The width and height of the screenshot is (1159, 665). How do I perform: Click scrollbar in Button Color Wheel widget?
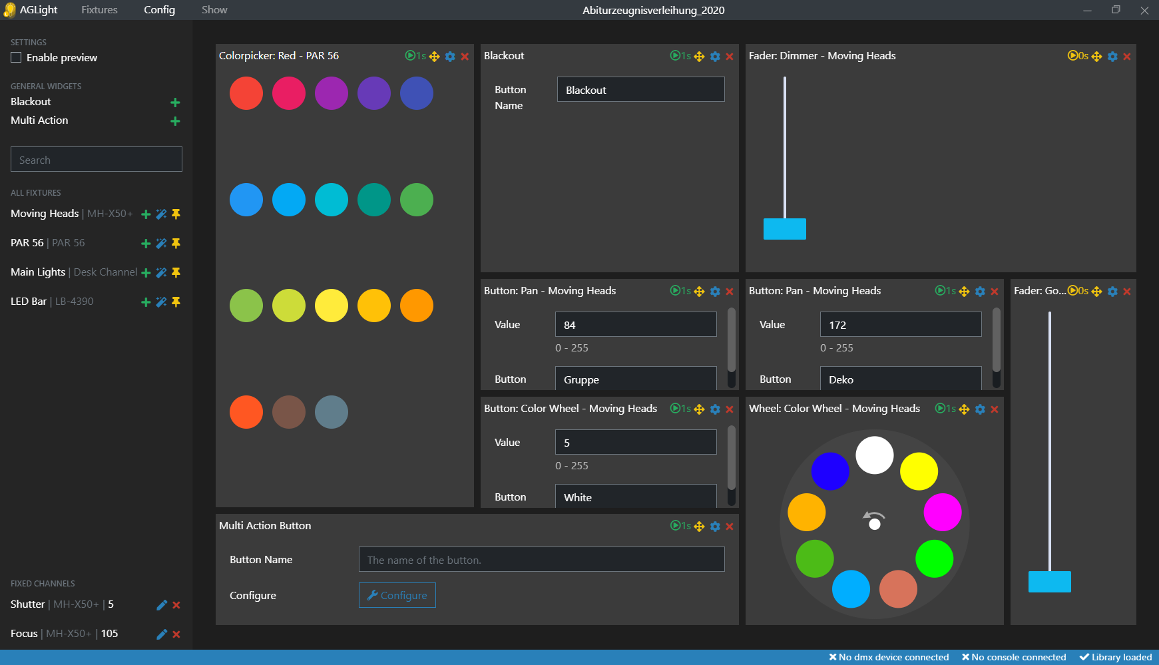pos(732,458)
